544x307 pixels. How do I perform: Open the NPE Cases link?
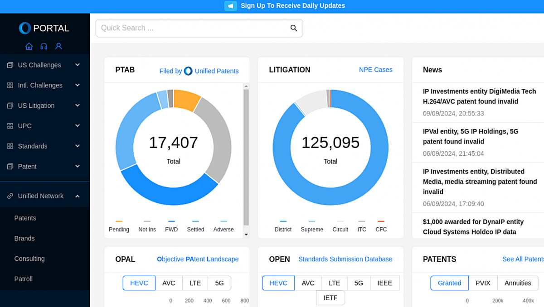[x=376, y=70]
